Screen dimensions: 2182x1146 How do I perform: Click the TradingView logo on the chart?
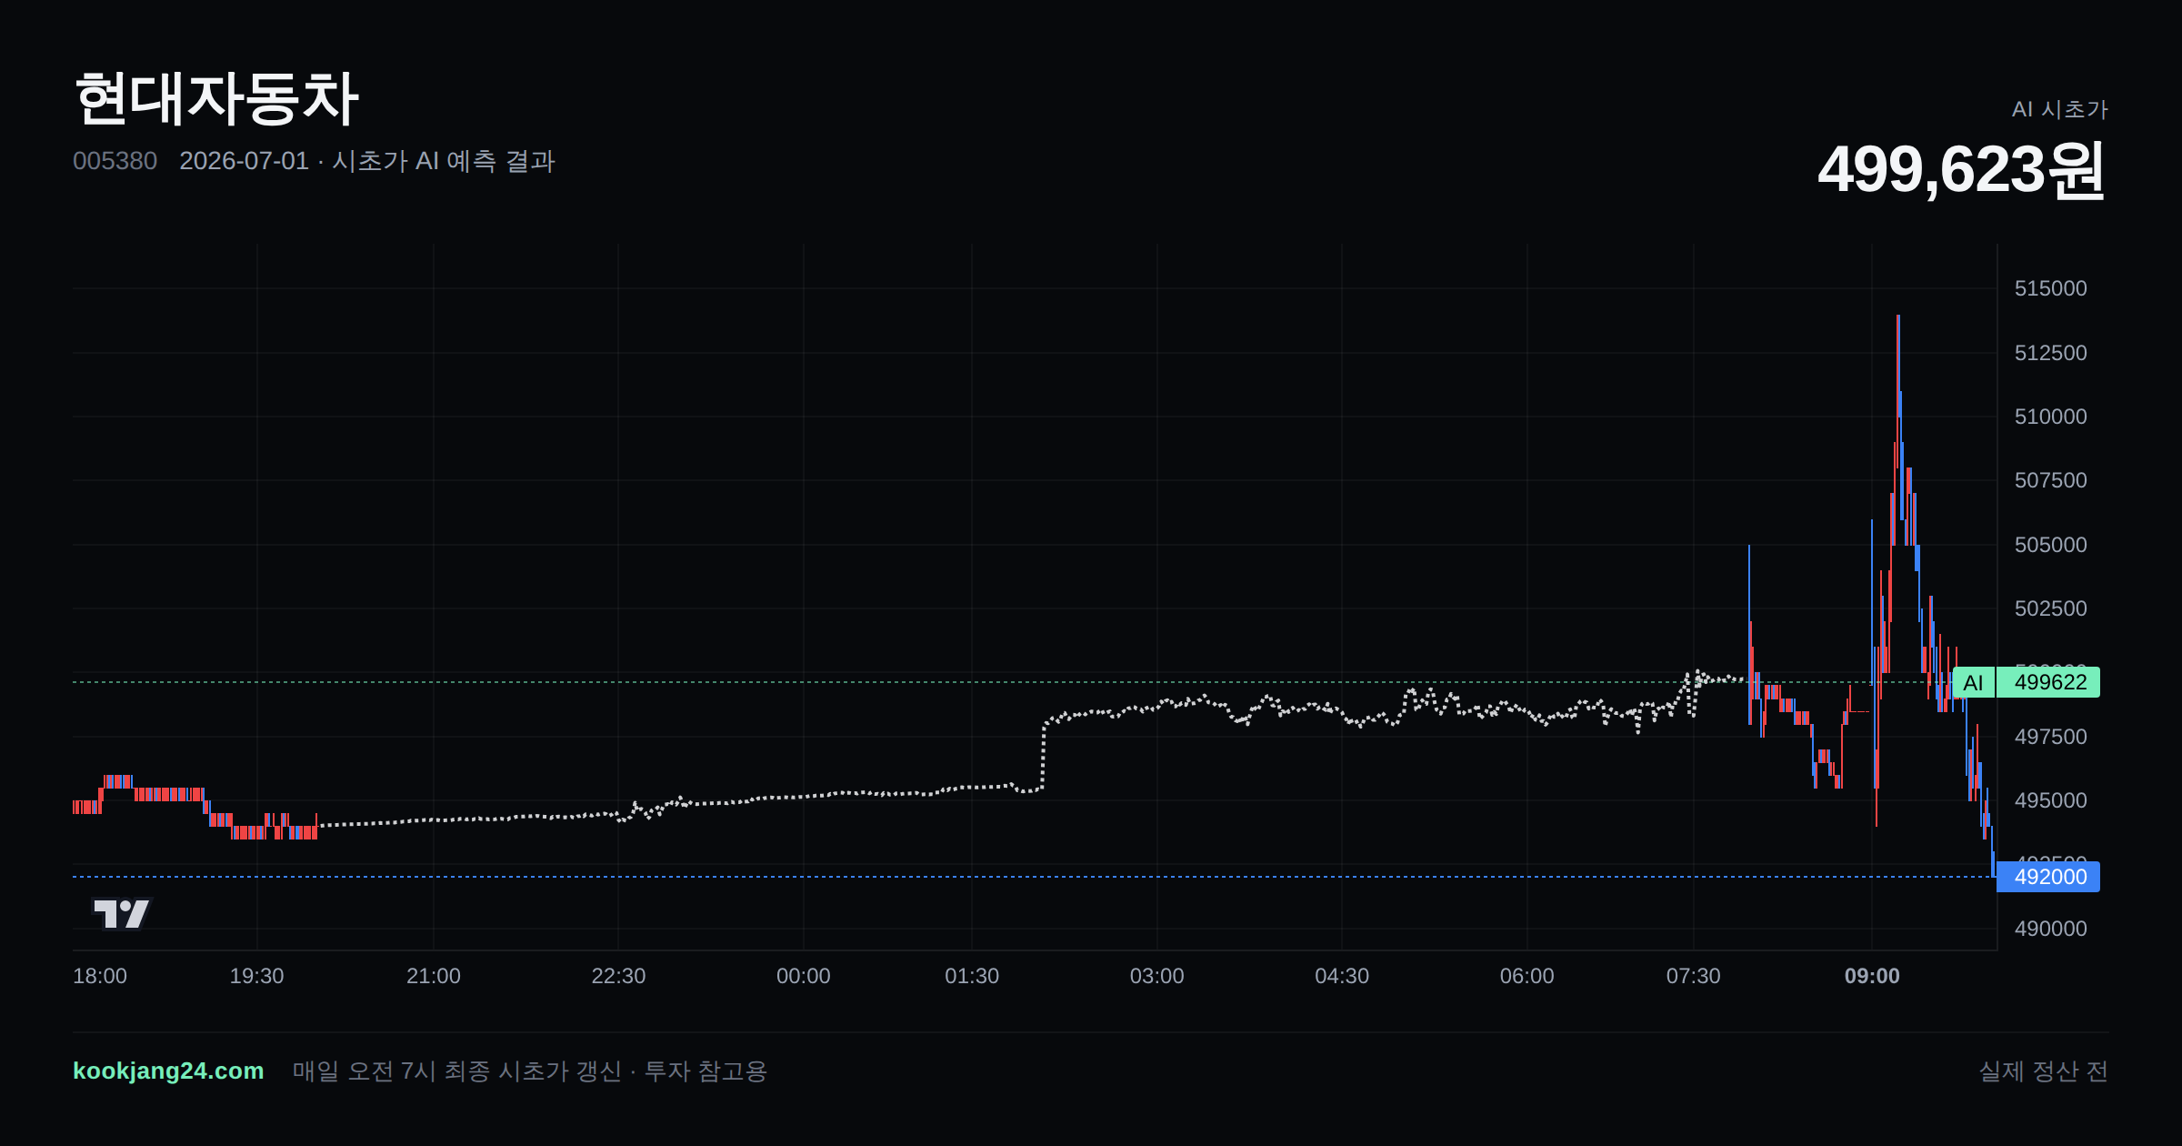click(122, 913)
